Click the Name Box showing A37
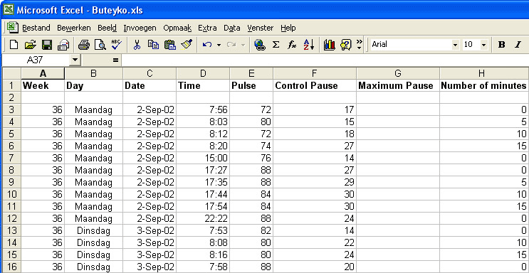The image size is (529, 273). [35, 60]
